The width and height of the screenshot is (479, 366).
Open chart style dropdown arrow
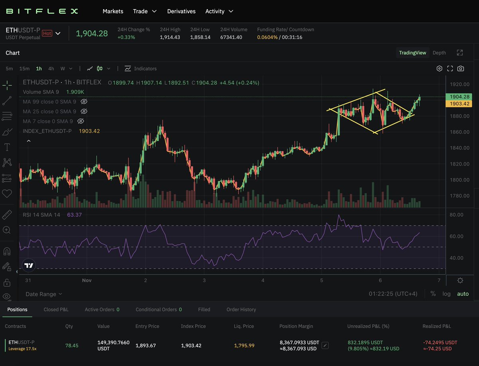pyautogui.click(x=109, y=69)
